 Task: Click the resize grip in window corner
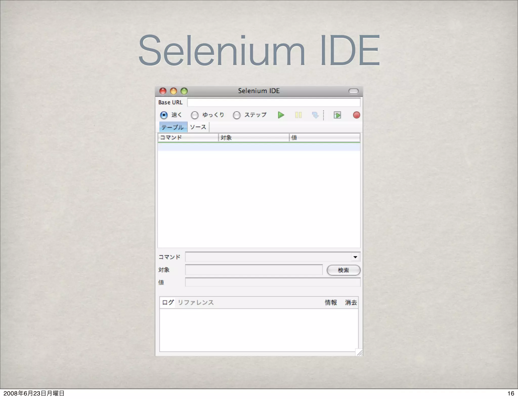point(359,352)
